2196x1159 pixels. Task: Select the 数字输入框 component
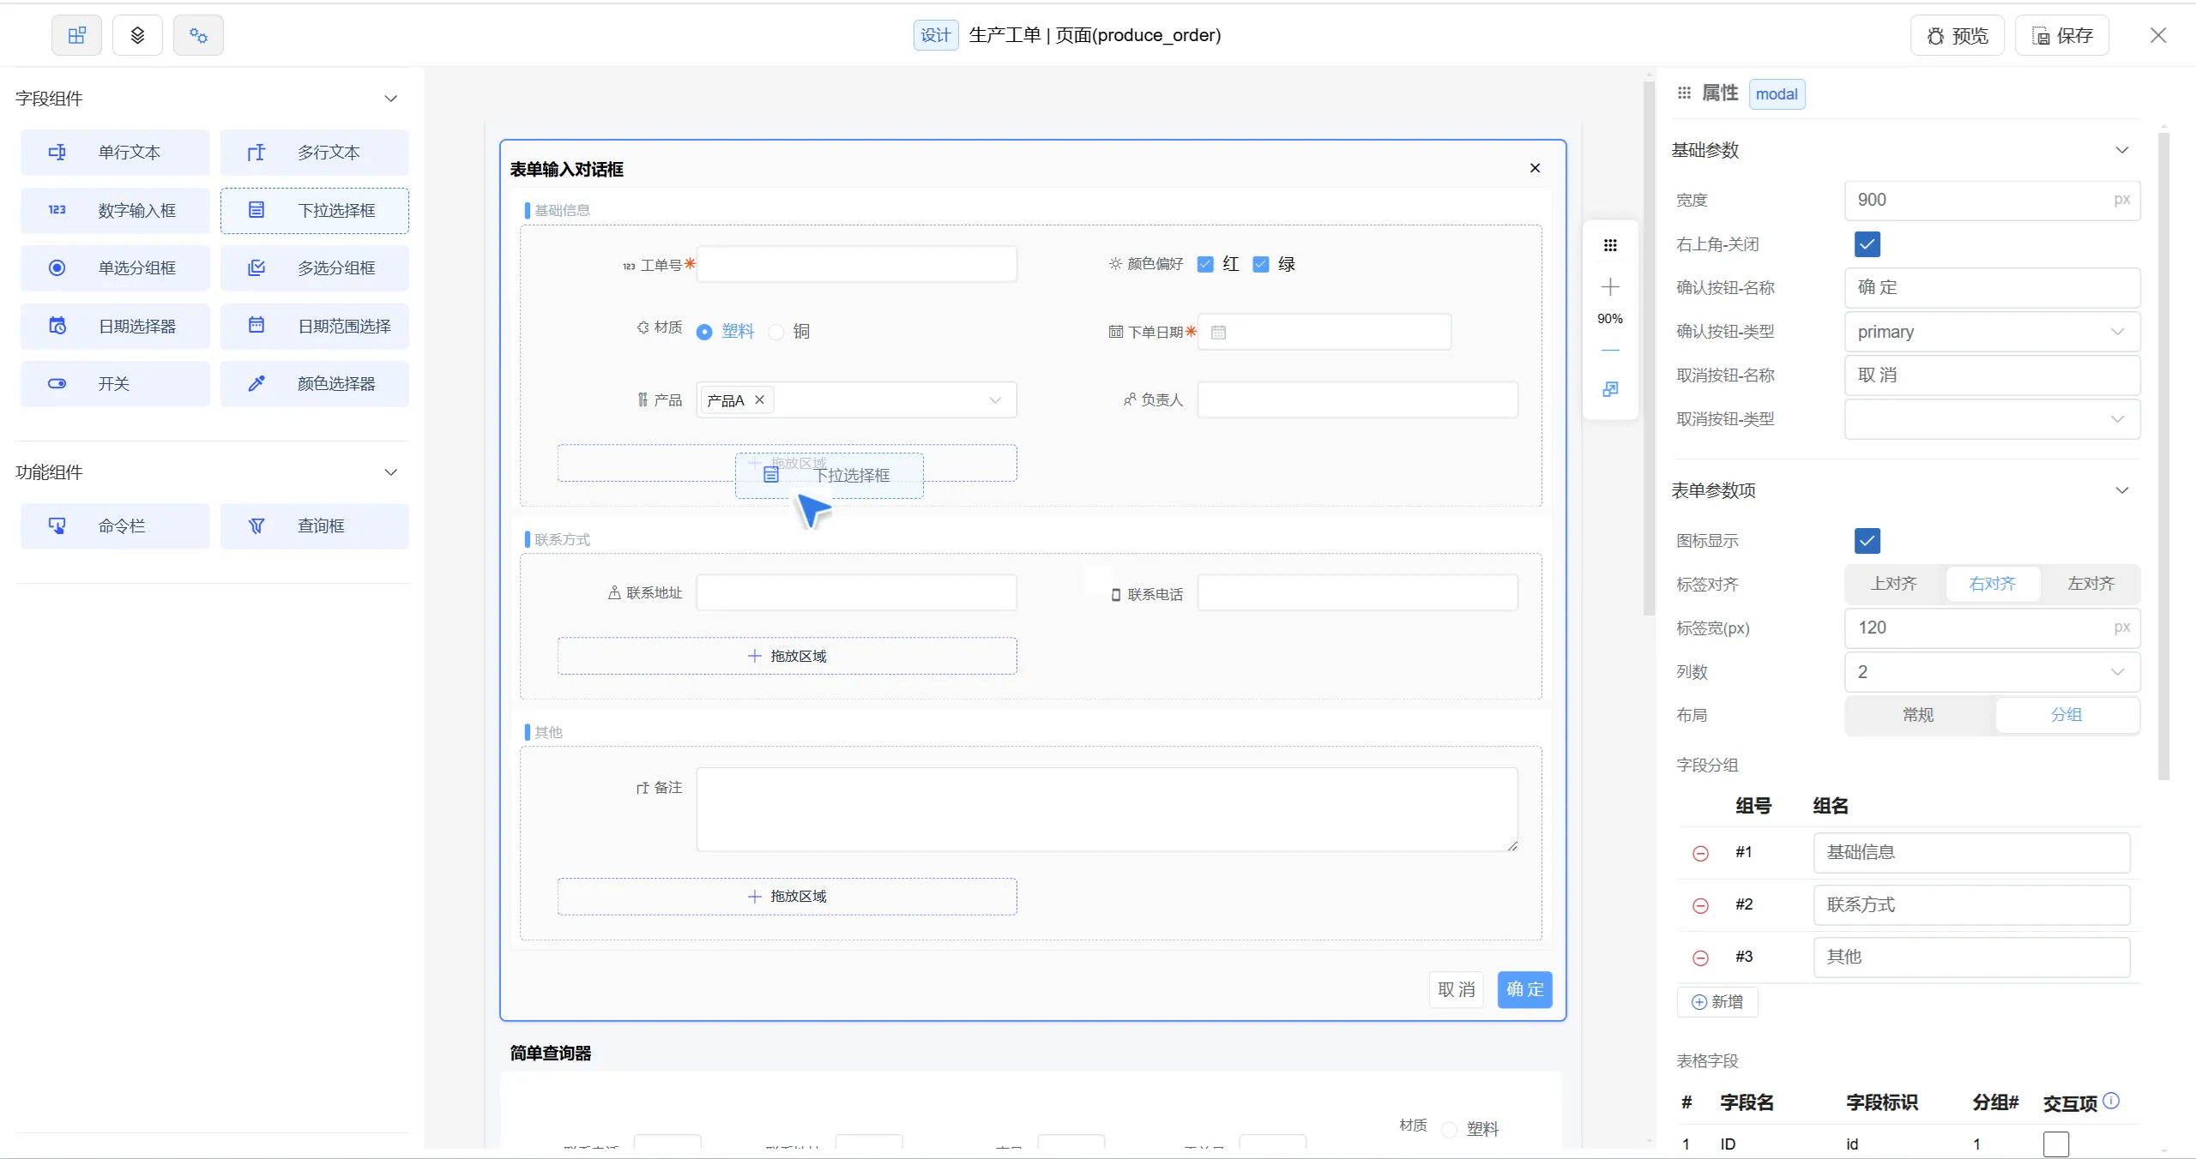115,210
